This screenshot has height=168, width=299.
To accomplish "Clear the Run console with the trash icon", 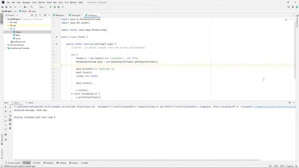I will [x=10, y=128].
